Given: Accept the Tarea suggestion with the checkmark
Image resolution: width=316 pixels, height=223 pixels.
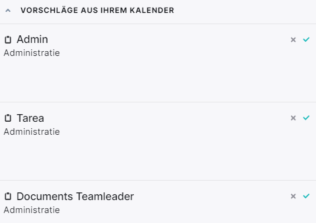Looking at the screenshot, I should click(x=306, y=118).
